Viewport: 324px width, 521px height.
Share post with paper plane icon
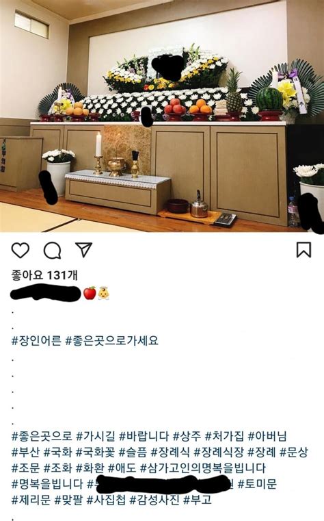(83, 249)
